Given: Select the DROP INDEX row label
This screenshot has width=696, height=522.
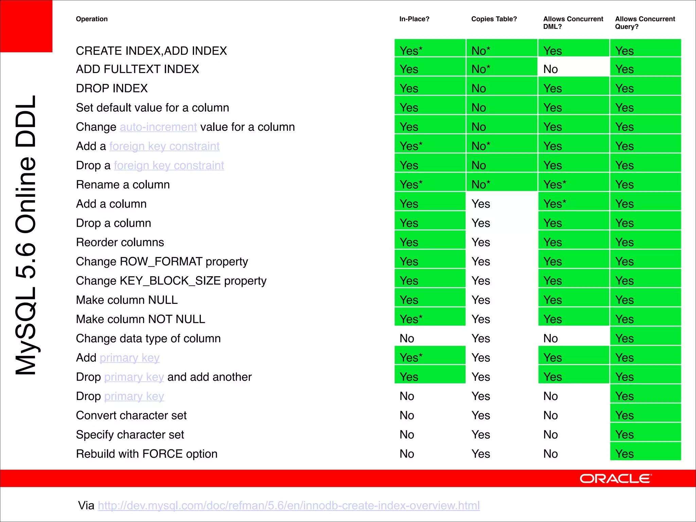Looking at the screenshot, I should click(x=112, y=88).
